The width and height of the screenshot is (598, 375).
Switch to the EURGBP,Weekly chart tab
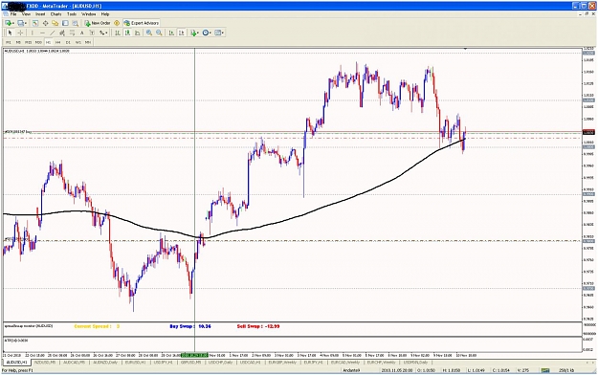[282, 362]
